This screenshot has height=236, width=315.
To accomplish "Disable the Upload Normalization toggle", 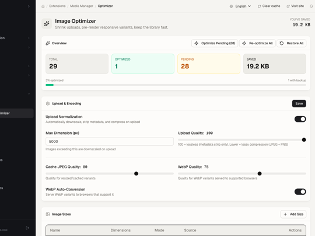I will [x=300, y=119].
